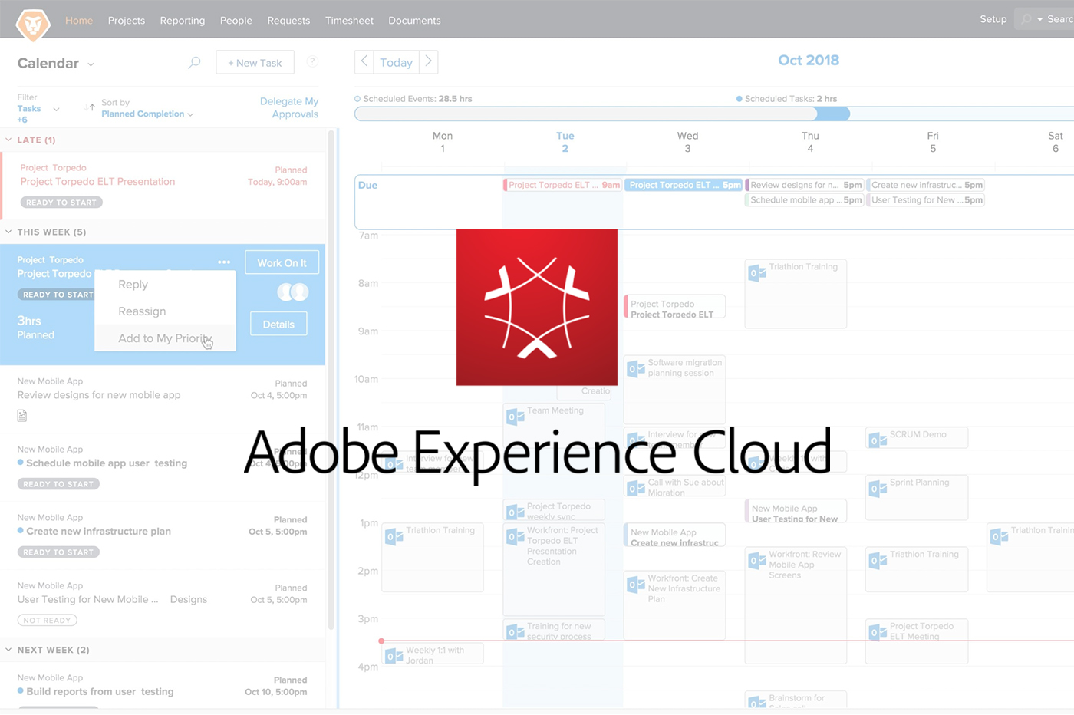The height and width of the screenshot is (715, 1074).
Task: Open the Projects tab
Action: pyautogui.click(x=127, y=21)
